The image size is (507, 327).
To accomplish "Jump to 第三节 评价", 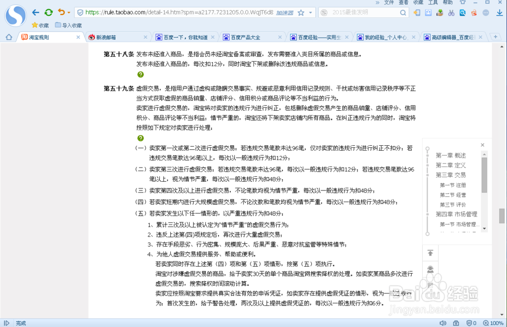I will coord(453,205).
